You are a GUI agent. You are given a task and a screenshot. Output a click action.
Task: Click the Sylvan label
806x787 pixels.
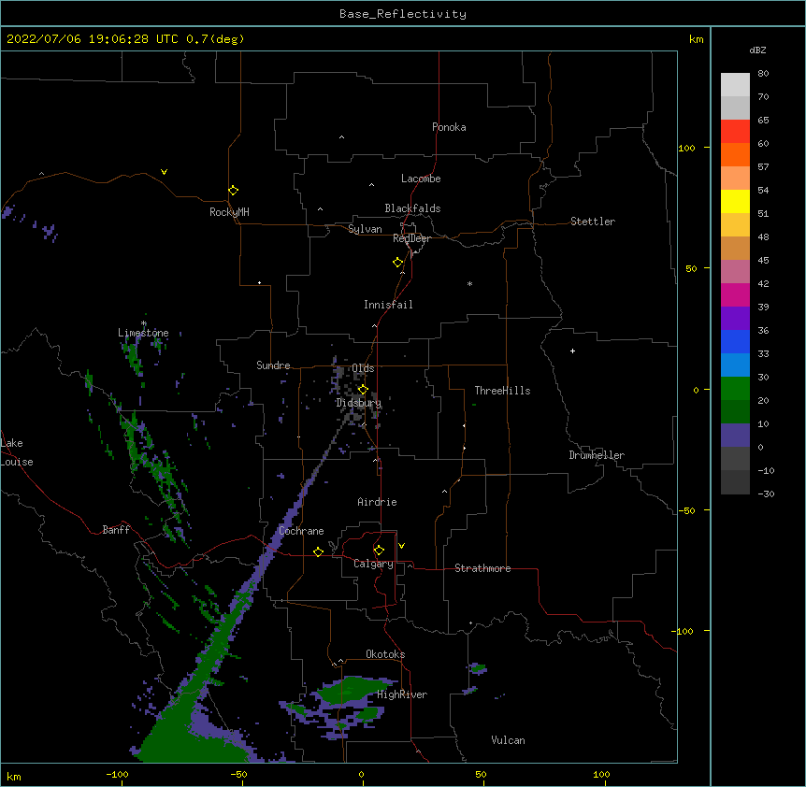(x=365, y=229)
